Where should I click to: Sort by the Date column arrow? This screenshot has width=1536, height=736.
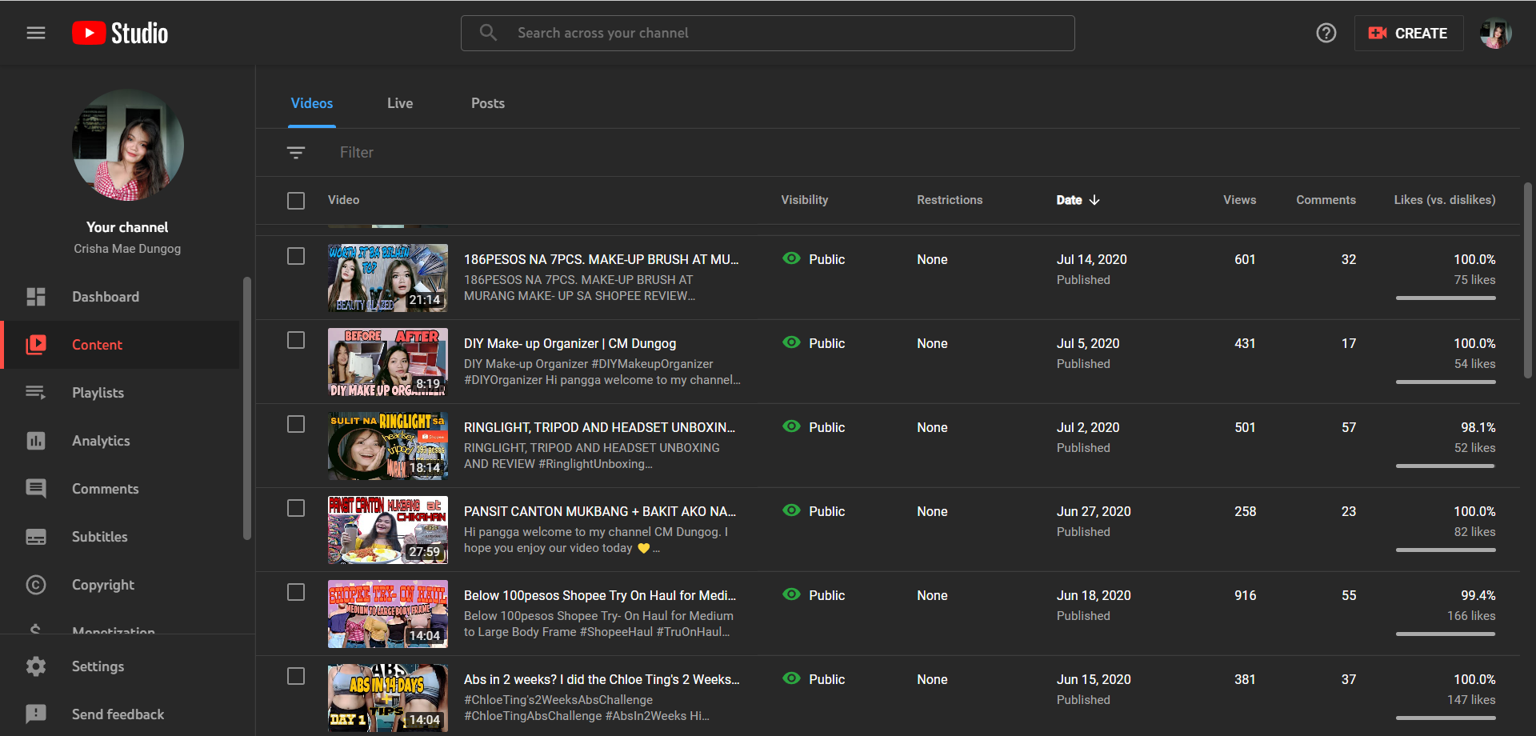pos(1094,200)
